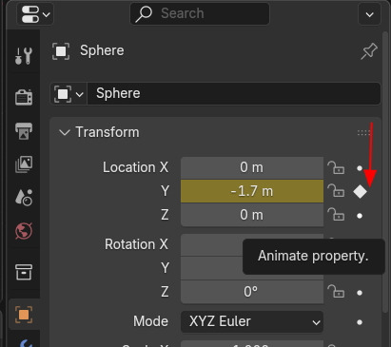Image resolution: width=391 pixels, height=347 pixels.
Task: Click the Rotation X value field
Action: tap(211, 244)
